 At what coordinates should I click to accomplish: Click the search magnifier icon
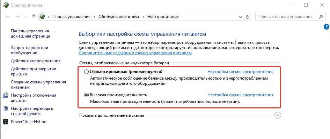321,17
